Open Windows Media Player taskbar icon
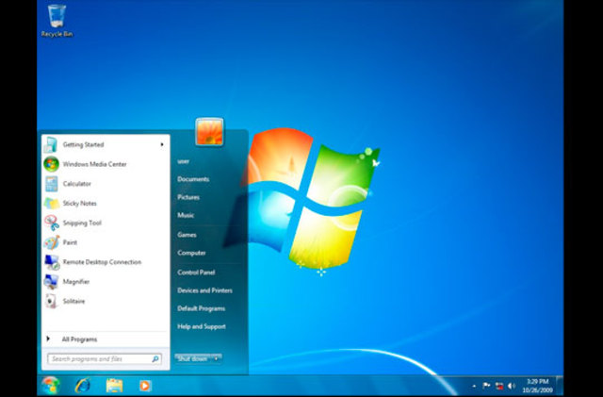603x397 pixels. click(145, 386)
